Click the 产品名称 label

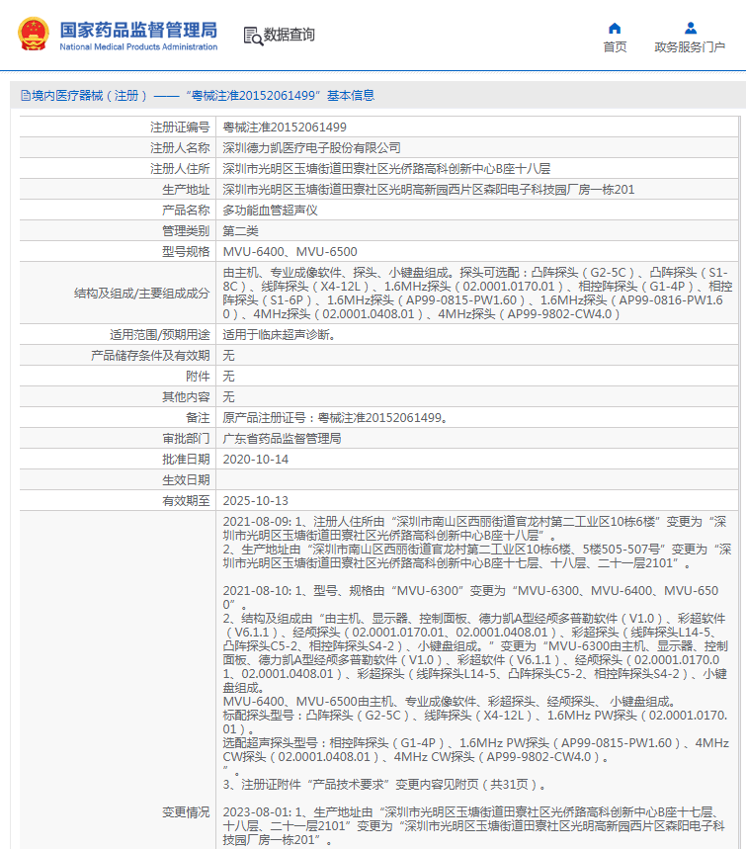186,211
